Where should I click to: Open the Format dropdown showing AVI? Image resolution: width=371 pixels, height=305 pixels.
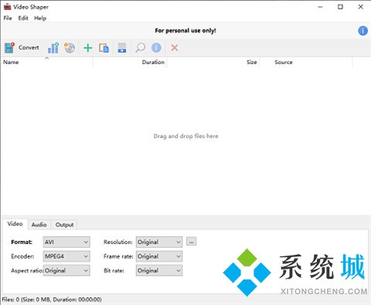pos(66,242)
